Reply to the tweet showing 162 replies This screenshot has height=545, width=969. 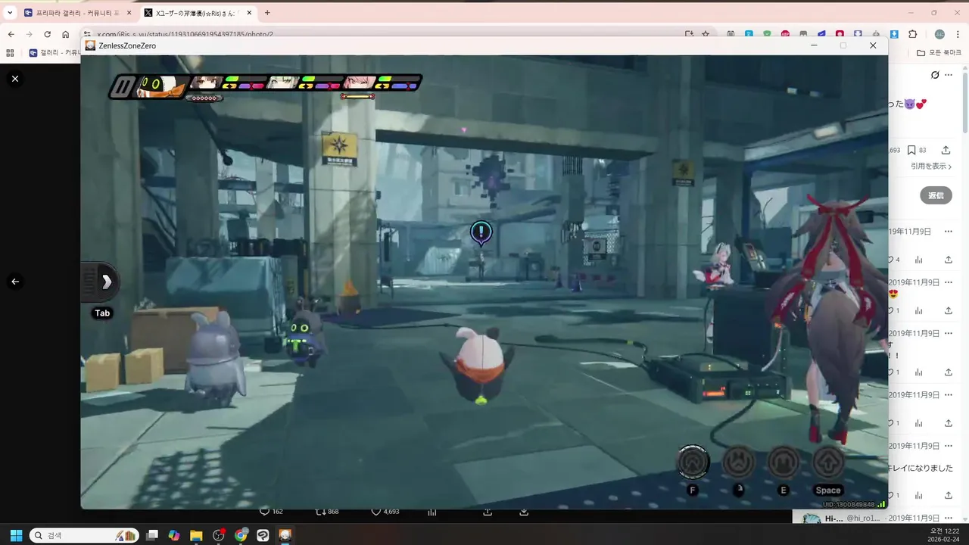271,512
